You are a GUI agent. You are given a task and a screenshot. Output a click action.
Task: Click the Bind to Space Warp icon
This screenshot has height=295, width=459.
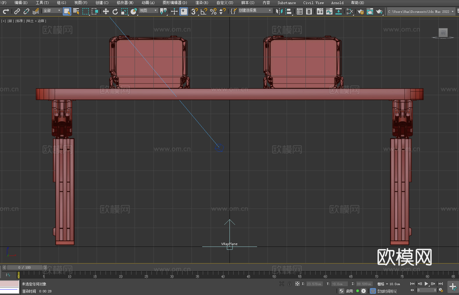click(x=36, y=11)
